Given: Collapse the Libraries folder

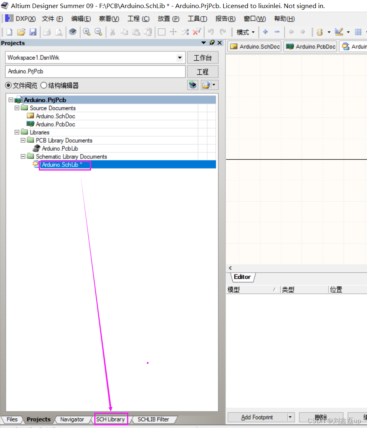Looking at the screenshot, I should (17, 132).
